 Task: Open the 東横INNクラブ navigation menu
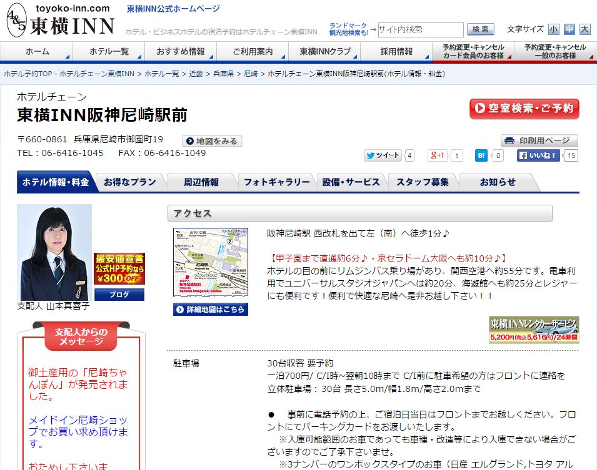click(x=325, y=52)
